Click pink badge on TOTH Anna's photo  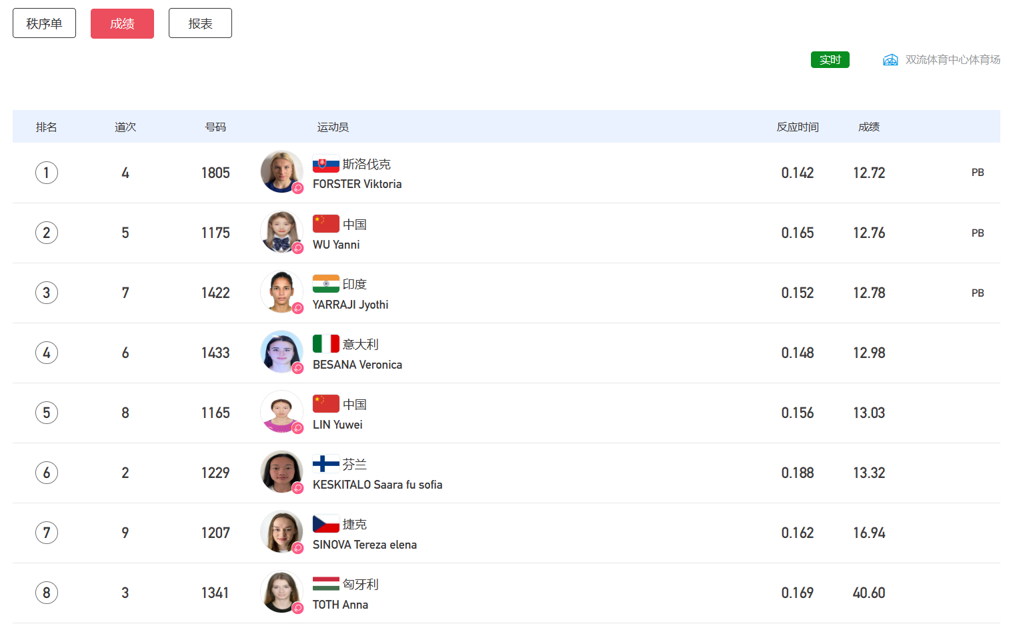click(x=298, y=608)
